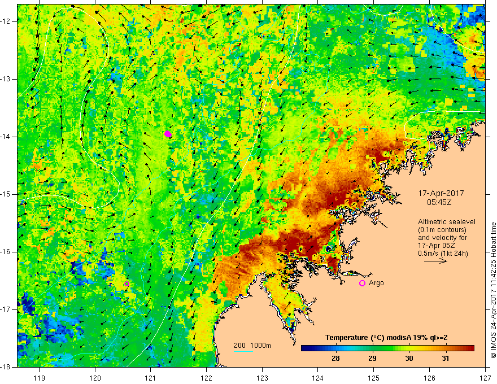Click the '-13' latitude axis label
Image resolution: width=497 pixels, height=384 pixels.
tap(6, 79)
